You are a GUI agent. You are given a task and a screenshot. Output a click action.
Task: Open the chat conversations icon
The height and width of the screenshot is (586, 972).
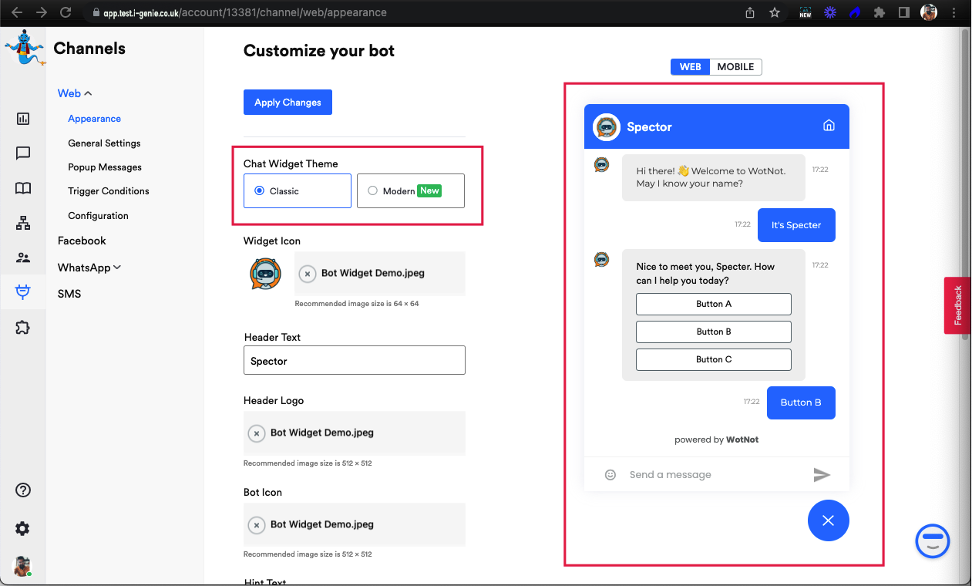click(x=22, y=153)
